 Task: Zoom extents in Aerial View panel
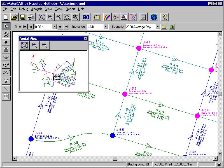(x=25, y=45)
